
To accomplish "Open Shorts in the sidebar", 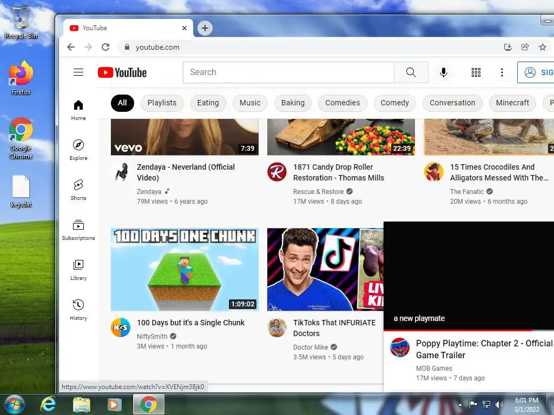I will [x=78, y=190].
